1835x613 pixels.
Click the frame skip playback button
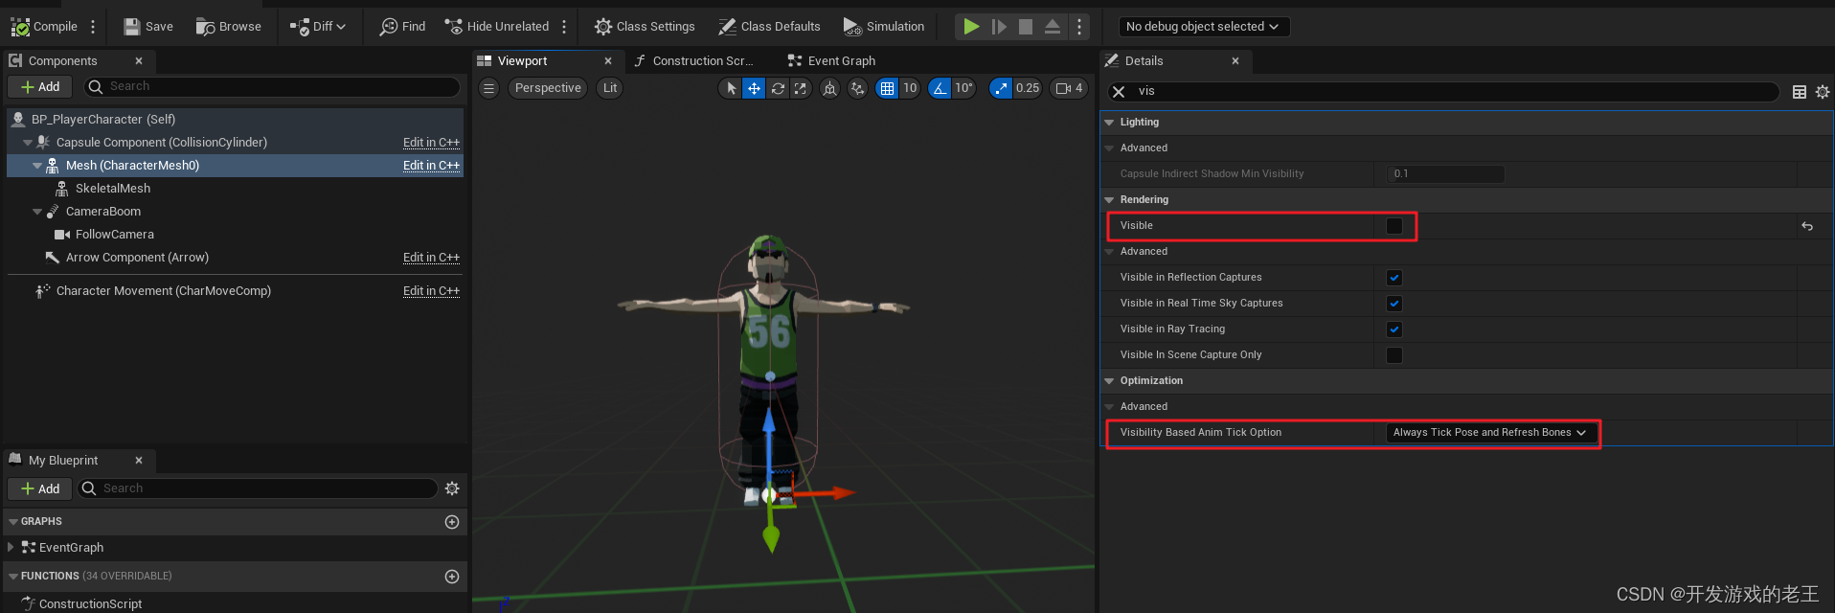coord(999,27)
